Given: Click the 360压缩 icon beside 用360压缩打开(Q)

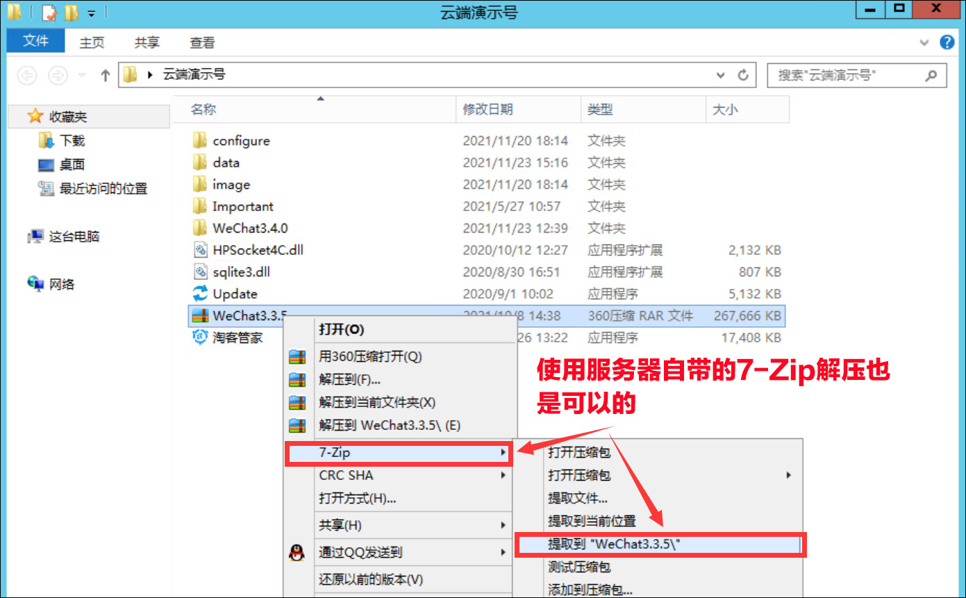Looking at the screenshot, I should (x=297, y=357).
